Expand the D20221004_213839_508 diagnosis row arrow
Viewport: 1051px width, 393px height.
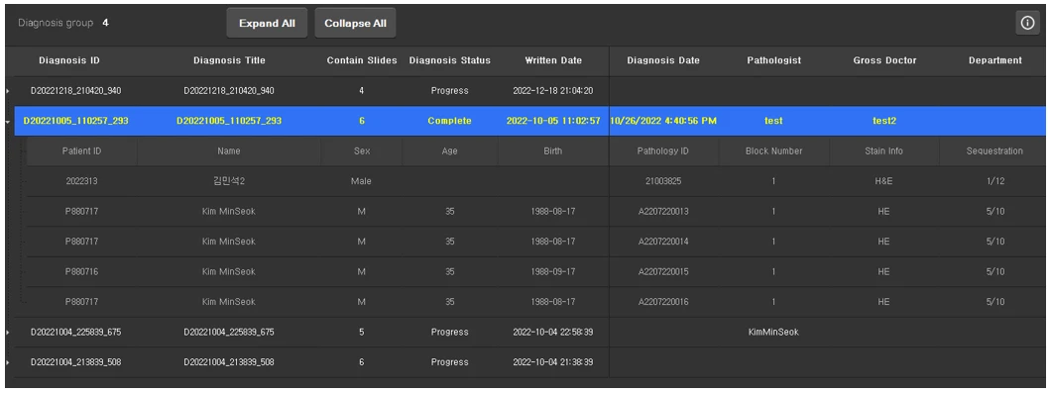point(7,362)
